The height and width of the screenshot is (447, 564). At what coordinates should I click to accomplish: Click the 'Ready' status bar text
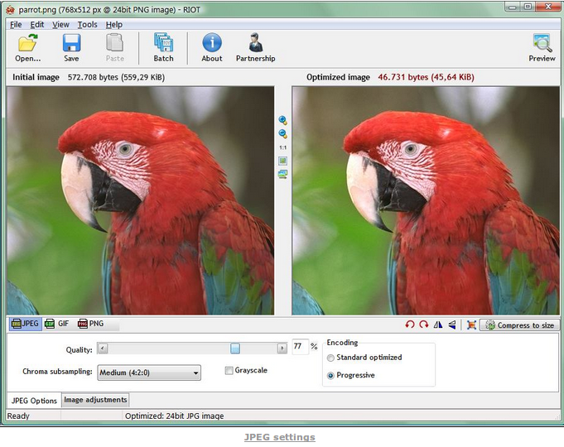[x=18, y=416]
